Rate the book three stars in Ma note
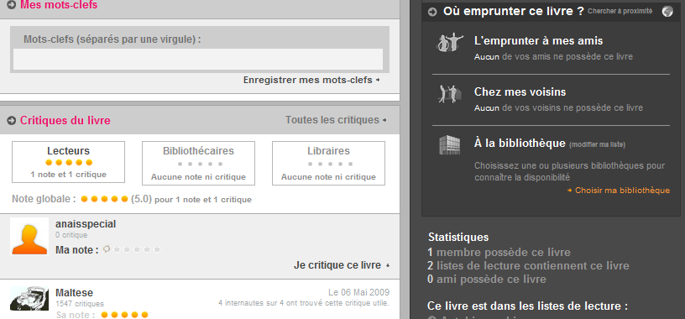This screenshot has width=685, height=319. [x=137, y=250]
